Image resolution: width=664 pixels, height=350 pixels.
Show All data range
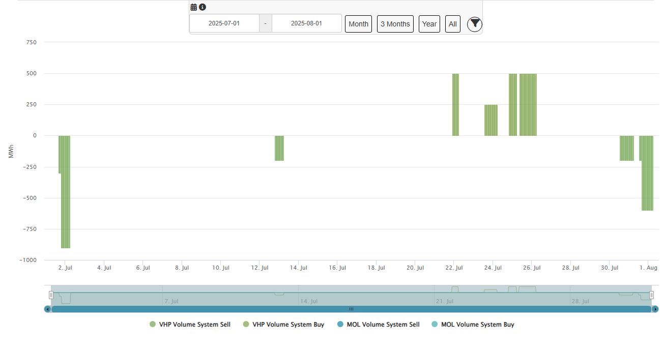[452, 24]
